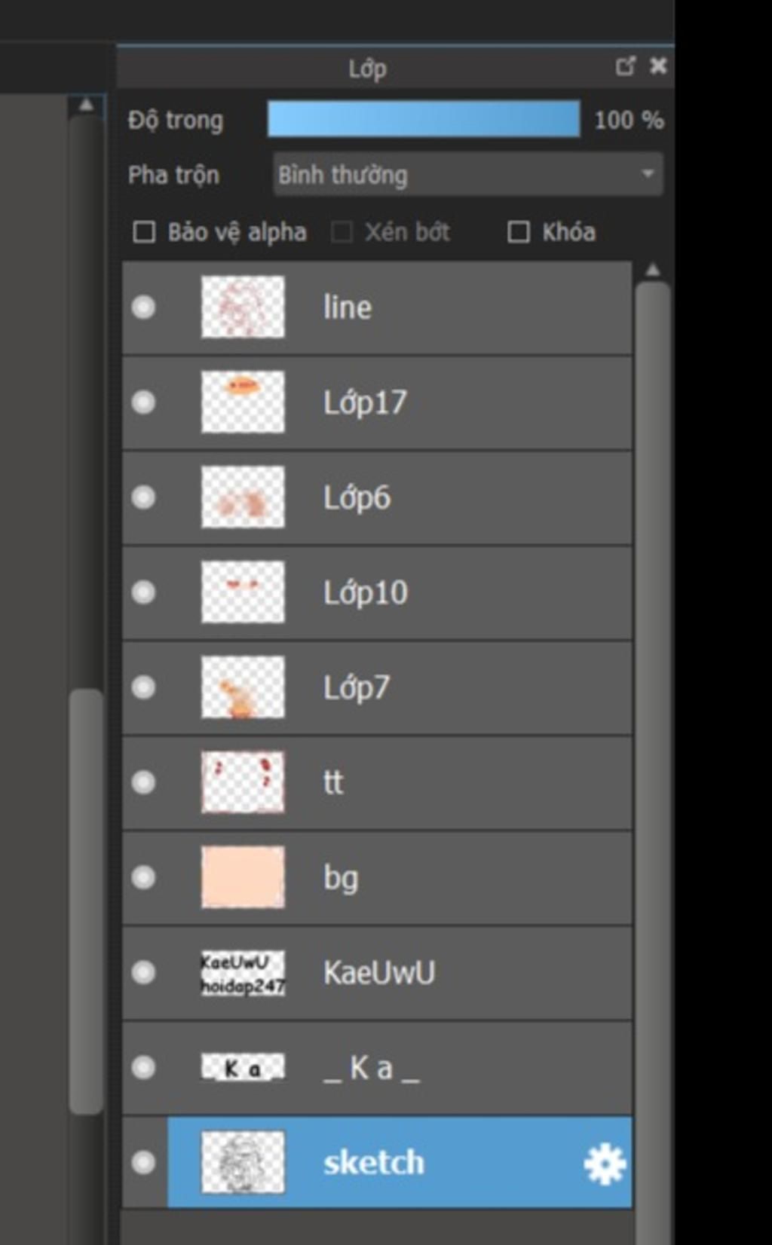
Task: Click the Lớp10 layer thumbnail
Action: coord(243,592)
